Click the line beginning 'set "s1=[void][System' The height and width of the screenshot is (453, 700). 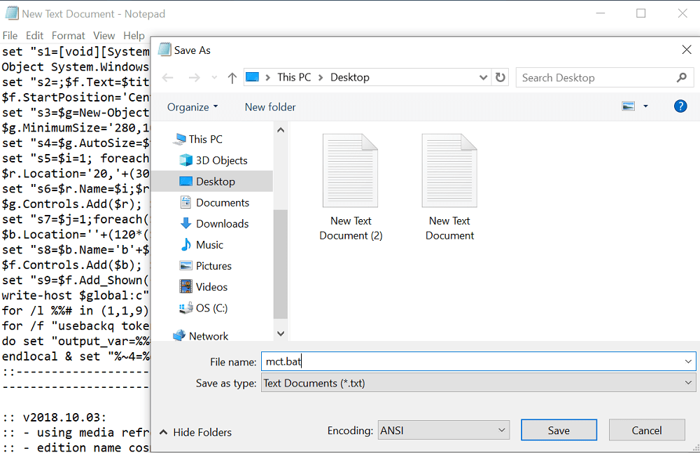tap(76, 52)
